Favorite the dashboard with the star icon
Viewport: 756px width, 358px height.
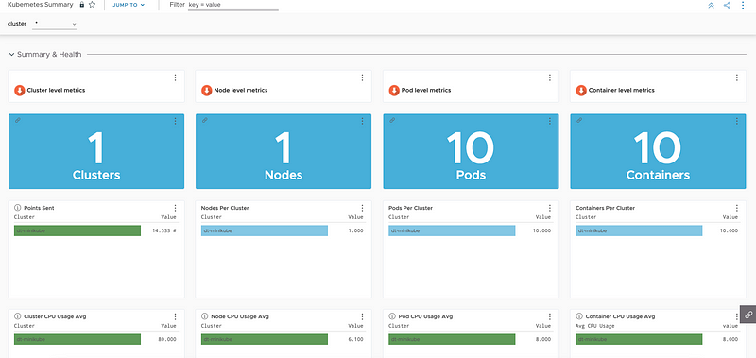click(92, 5)
